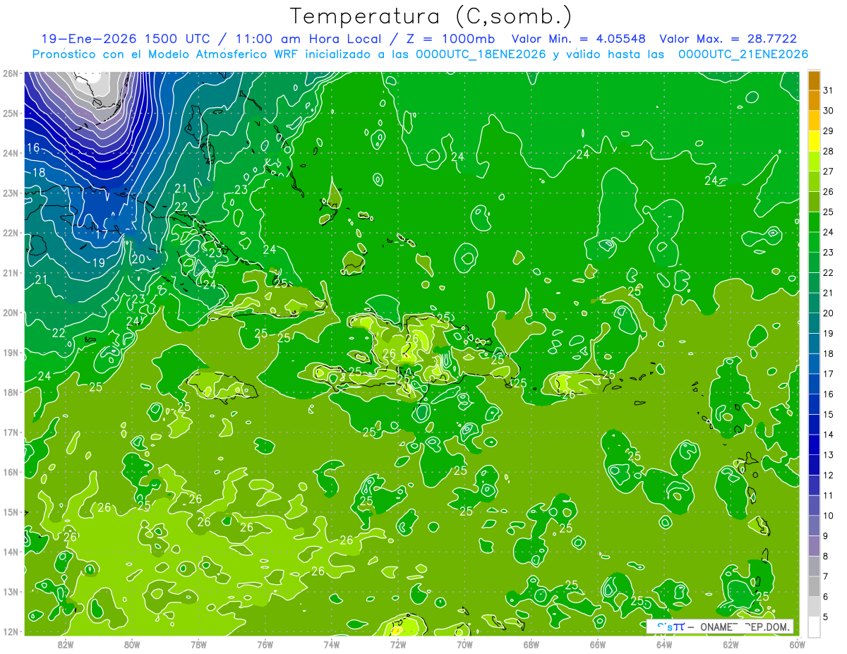The image size is (847, 654).
Task: Click the contour label 16 on the map
Action: click(32, 148)
